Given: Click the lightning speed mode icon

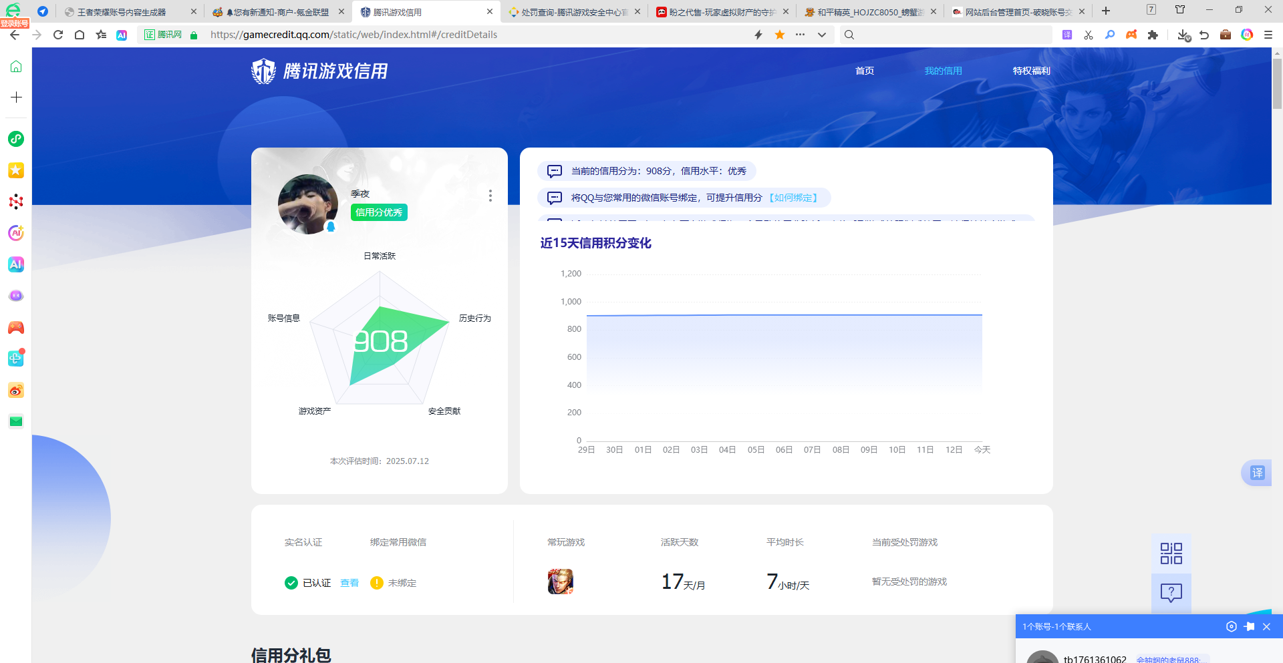Looking at the screenshot, I should click(758, 35).
